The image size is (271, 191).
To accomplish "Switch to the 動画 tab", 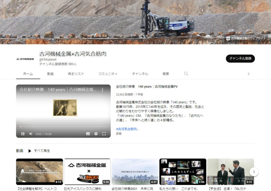I will coord(50,74).
